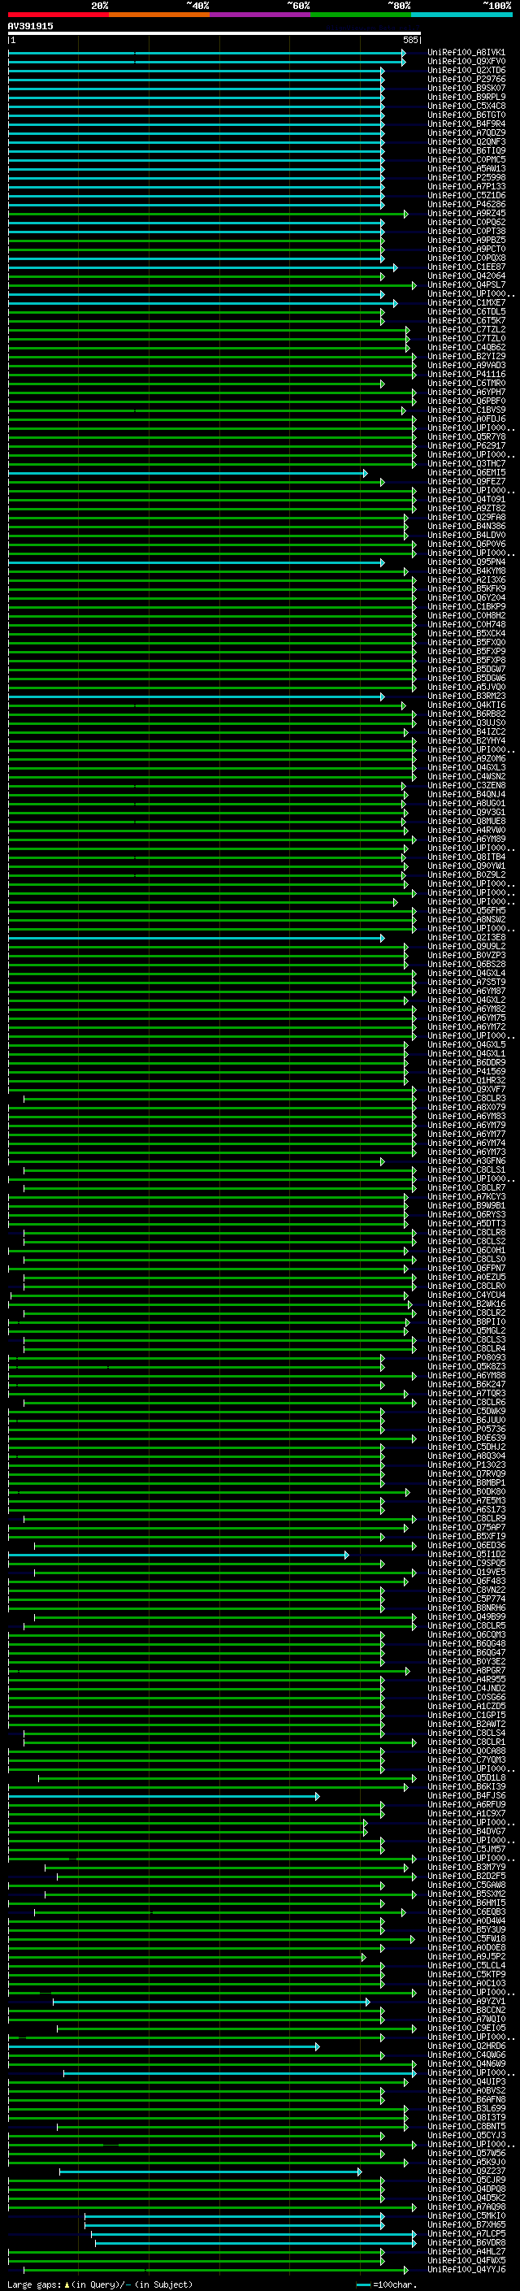The height and width of the screenshot is (2291, 520).
Task: Open entry UniRef100_Q95PN4
Action: point(466,562)
